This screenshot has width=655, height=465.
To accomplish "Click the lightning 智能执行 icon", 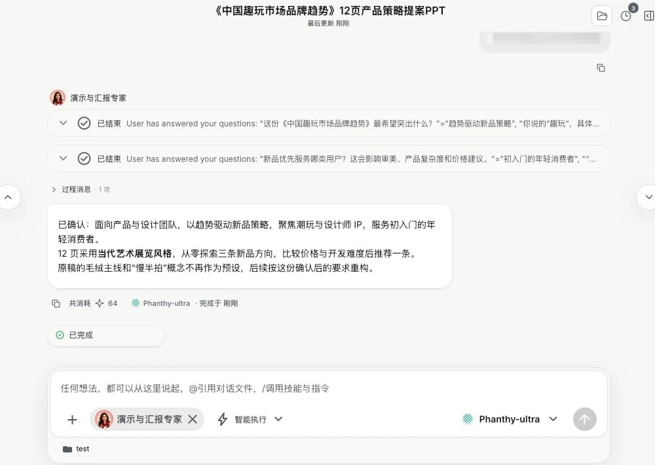I will point(223,419).
